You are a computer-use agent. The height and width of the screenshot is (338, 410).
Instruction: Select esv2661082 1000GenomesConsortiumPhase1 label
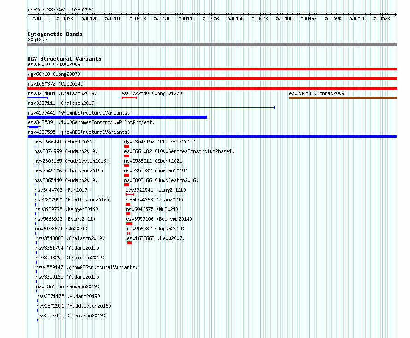(179, 151)
